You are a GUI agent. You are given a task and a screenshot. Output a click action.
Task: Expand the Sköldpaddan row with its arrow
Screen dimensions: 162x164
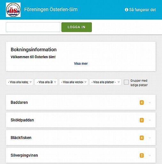click(150, 120)
